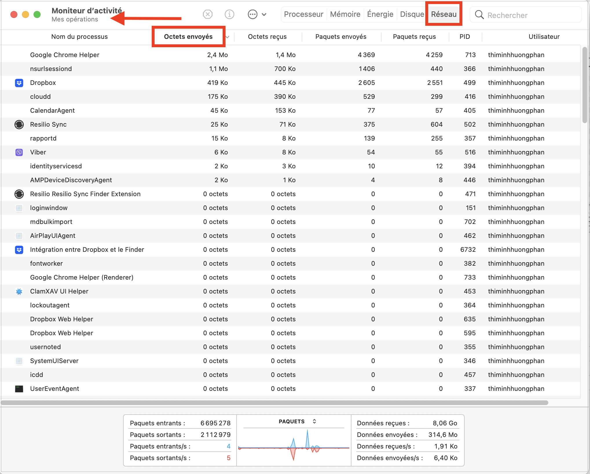Viewport: 590px width, 474px height.
Task: Click the Dropbox Finder integration icon
Action: (19, 250)
